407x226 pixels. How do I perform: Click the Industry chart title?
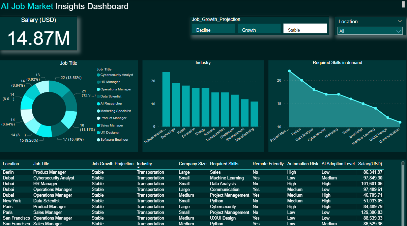pyautogui.click(x=203, y=63)
